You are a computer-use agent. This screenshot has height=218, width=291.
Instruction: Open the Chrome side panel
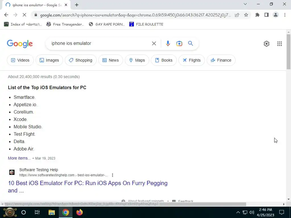point(267,15)
